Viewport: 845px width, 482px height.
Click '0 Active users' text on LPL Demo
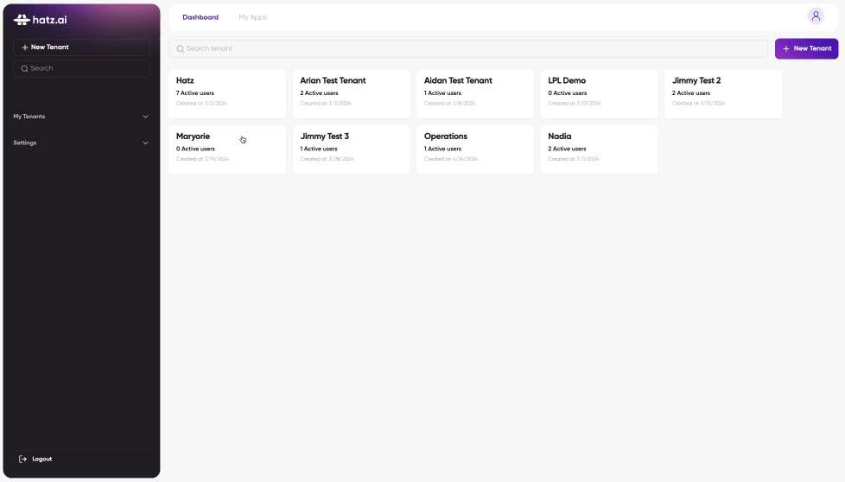[x=568, y=93]
